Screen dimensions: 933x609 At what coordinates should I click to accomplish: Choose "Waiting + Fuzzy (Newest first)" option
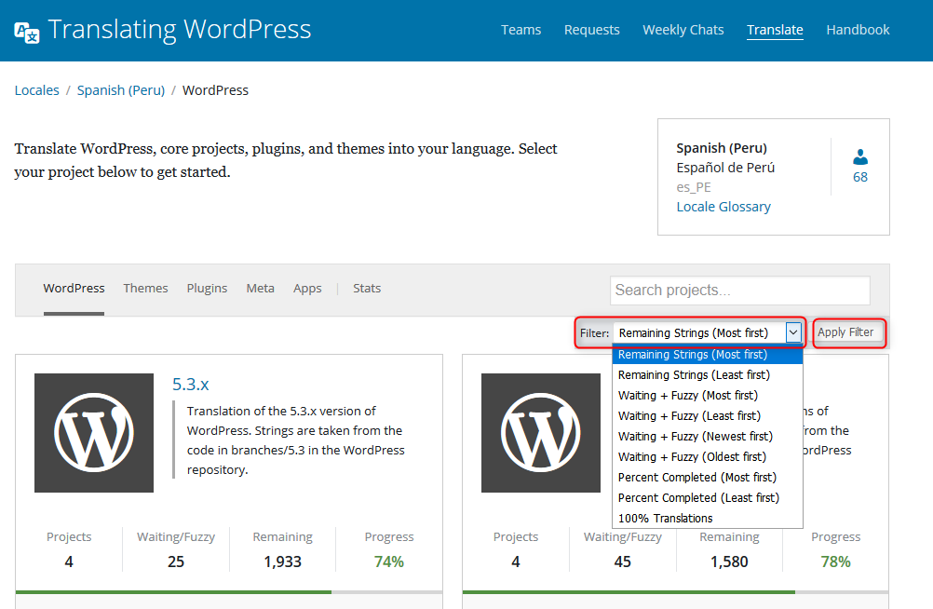pyautogui.click(x=695, y=437)
